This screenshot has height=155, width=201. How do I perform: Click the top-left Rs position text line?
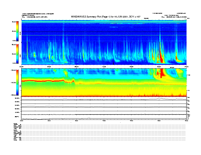point(35,17)
